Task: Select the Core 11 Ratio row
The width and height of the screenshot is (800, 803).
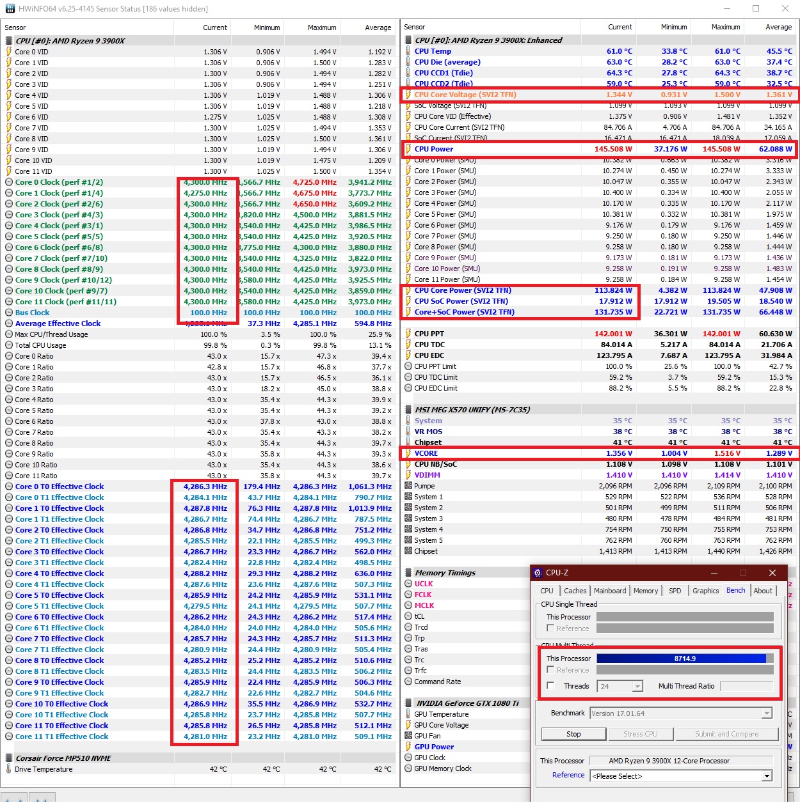Action: click(198, 476)
